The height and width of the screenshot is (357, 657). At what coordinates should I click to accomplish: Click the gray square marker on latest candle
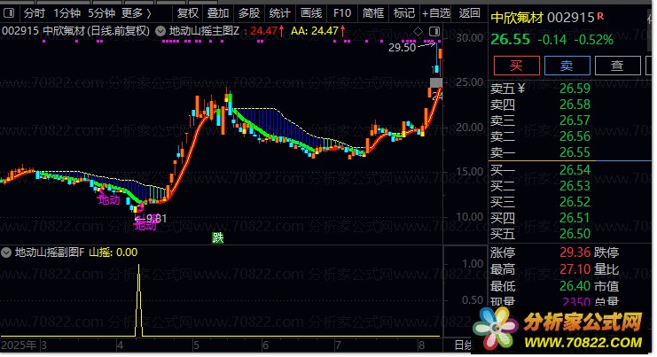pos(436,82)
